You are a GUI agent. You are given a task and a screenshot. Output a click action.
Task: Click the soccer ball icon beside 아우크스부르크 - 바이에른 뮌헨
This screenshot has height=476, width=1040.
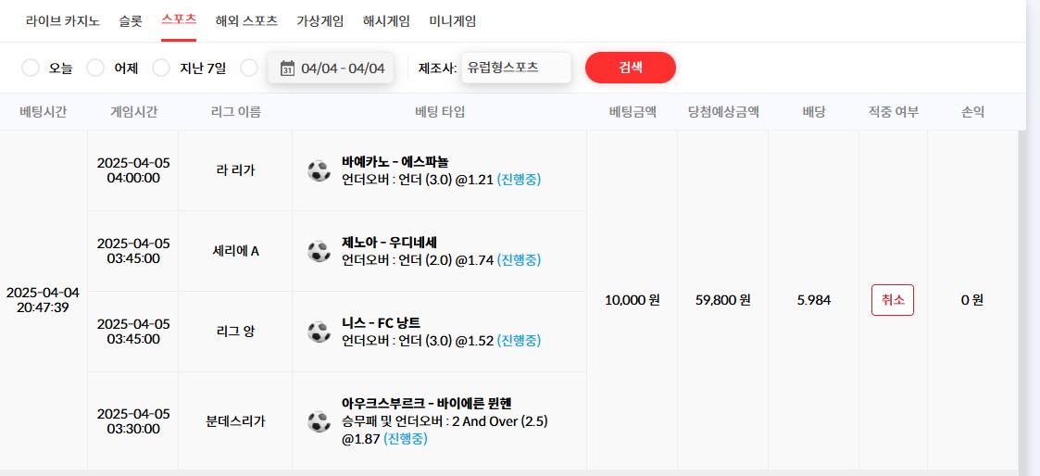click(319, 421)
